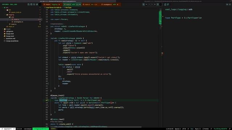
Task: Click the Rust language mode indicator
Action: [x=192, y=129]
